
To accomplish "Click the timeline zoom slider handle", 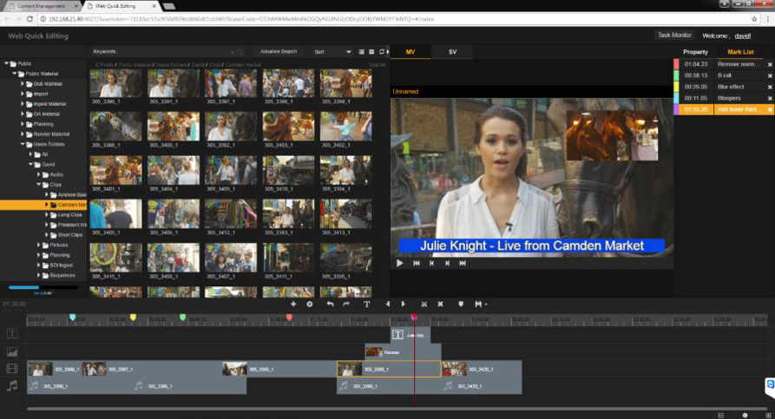I will (745, 416).
